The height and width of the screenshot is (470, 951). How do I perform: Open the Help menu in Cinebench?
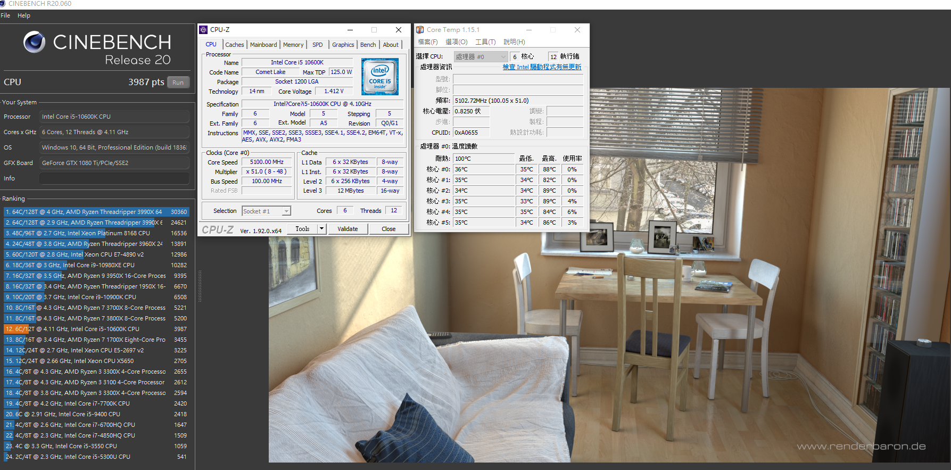pos(24,15)
